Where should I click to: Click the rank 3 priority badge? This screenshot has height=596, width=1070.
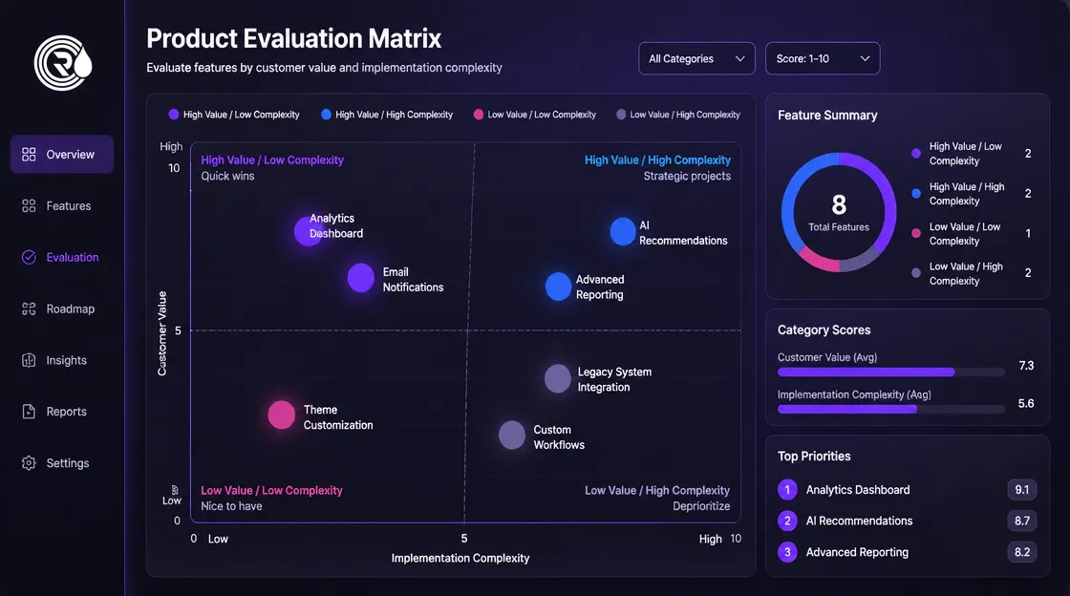click(787, 552)
